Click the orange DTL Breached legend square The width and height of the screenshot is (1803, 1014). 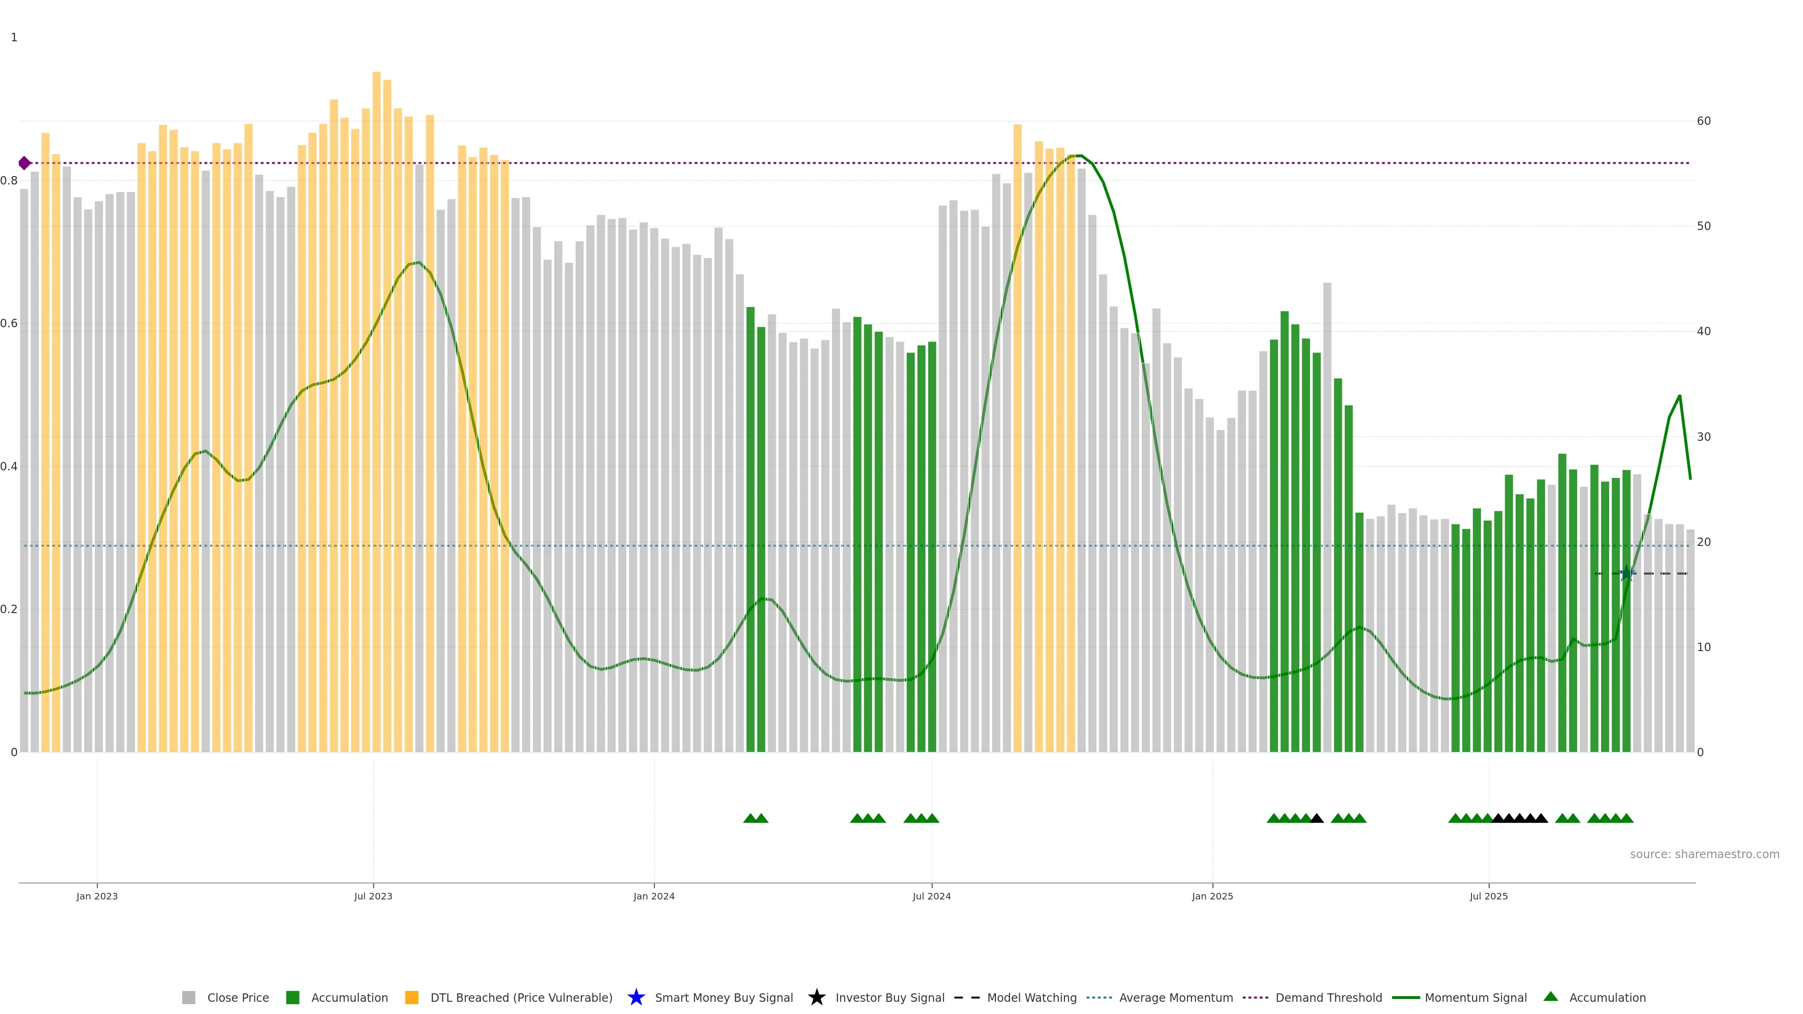(x=412, y=997)
